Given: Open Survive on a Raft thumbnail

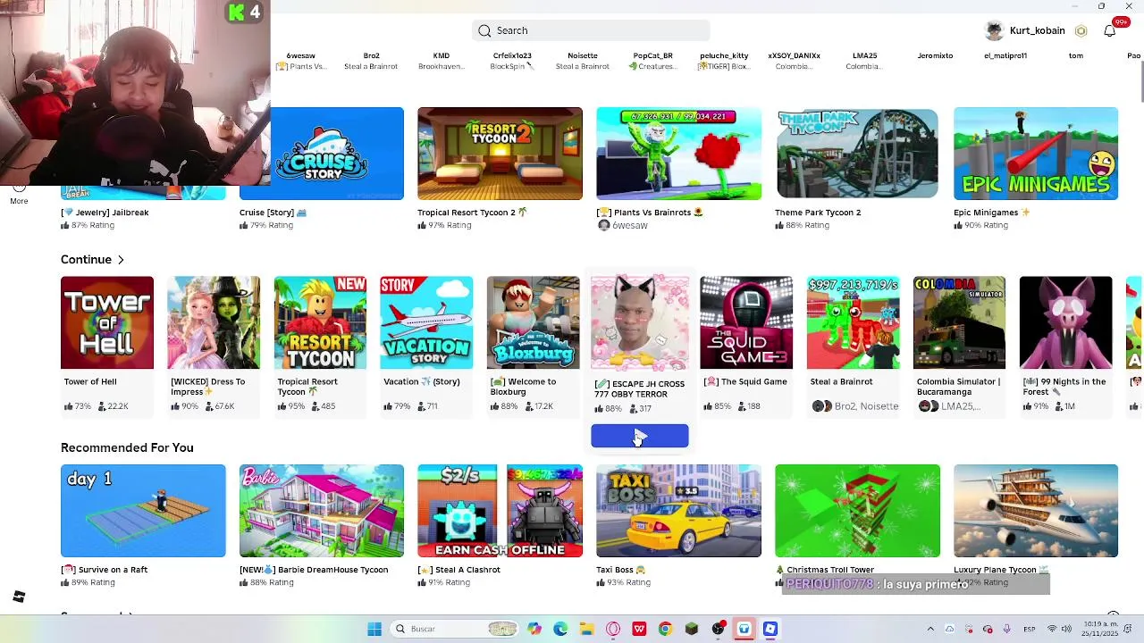Looking at the screenshot, I should pyautogui.click(x=143, y=511).
